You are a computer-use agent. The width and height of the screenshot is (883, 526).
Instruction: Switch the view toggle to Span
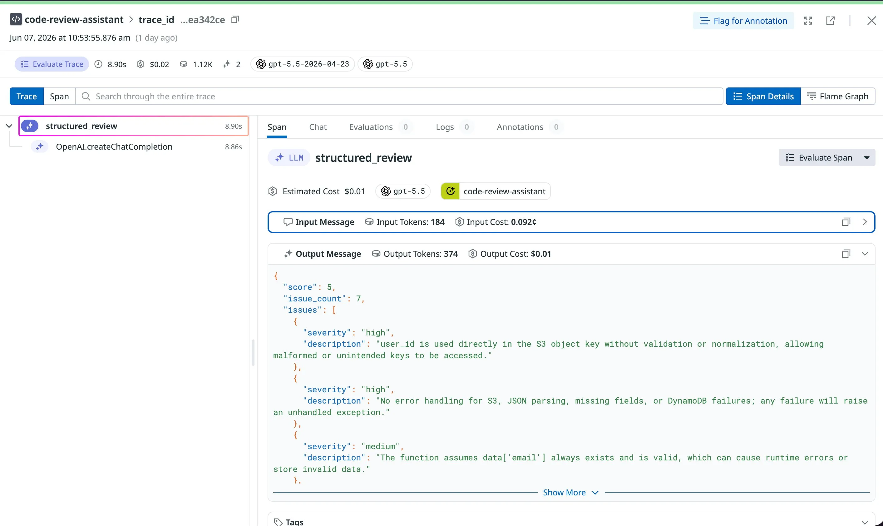tap(59, 97)
